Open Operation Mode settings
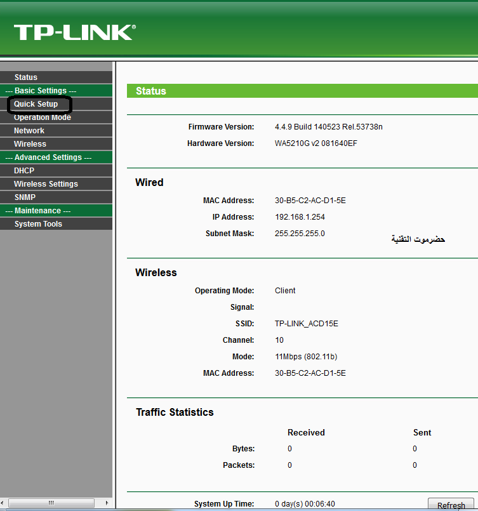Viewport: 478px width, 511px height. coord(43,117)
